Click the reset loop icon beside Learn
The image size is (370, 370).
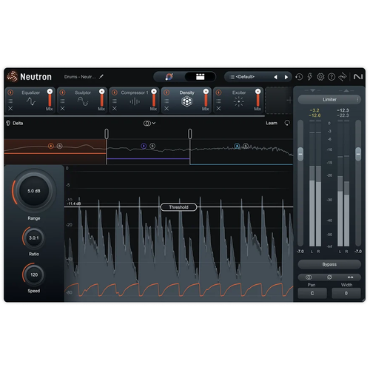click(287, 123)
